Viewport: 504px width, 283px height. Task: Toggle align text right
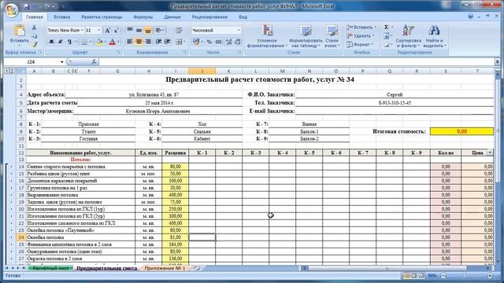[x=148, y=42]
